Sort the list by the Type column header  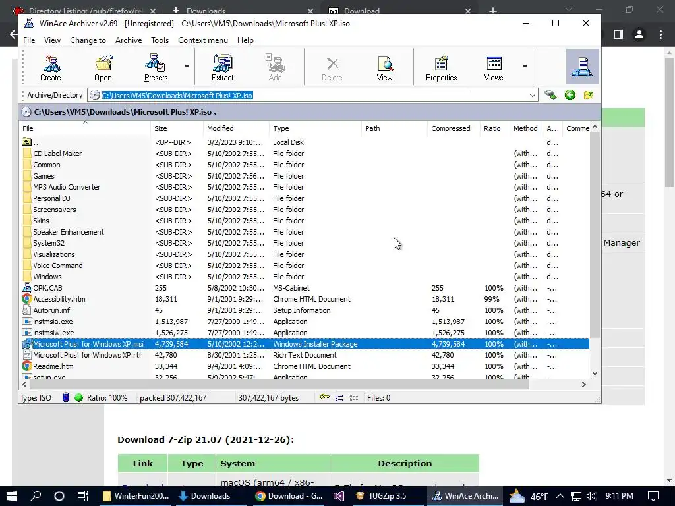[315, 128]
